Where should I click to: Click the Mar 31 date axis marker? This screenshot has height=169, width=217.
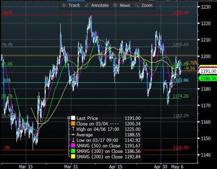71,166
